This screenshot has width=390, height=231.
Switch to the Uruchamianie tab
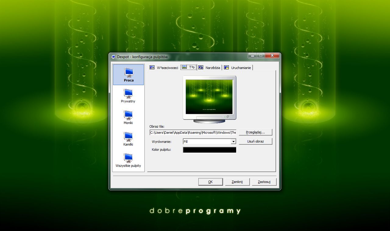coord(238,67)
